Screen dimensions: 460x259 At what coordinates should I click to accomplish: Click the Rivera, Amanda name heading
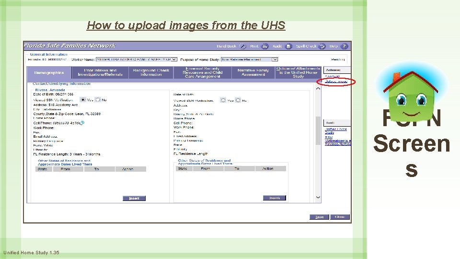coord(50,90)
